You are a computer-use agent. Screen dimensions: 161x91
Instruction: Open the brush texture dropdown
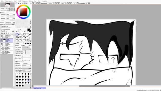tap(21, 53)
